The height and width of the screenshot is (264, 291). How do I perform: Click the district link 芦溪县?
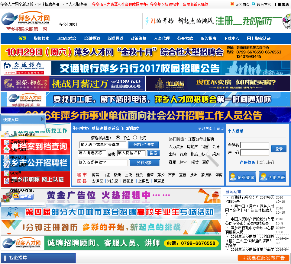tap(159, 181)
